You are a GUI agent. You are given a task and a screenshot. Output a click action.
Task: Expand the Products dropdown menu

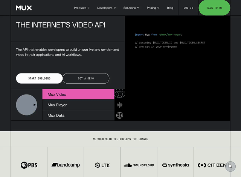pos(82,8)
